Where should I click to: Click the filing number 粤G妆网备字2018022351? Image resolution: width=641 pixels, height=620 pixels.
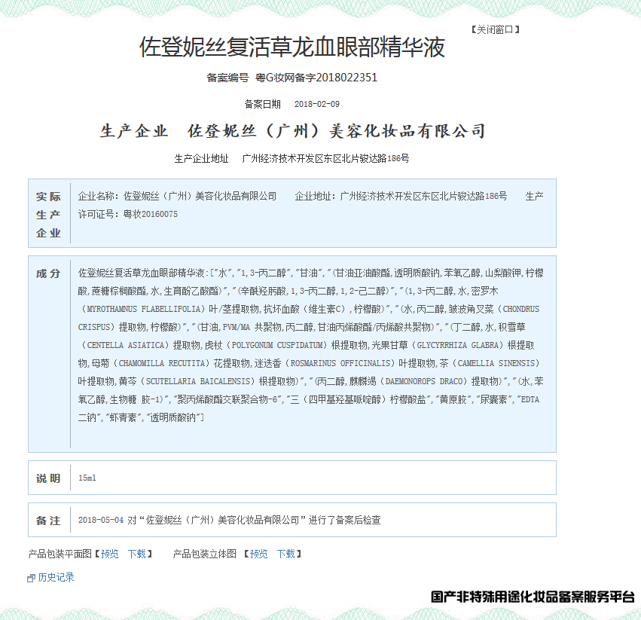[316, 78]
